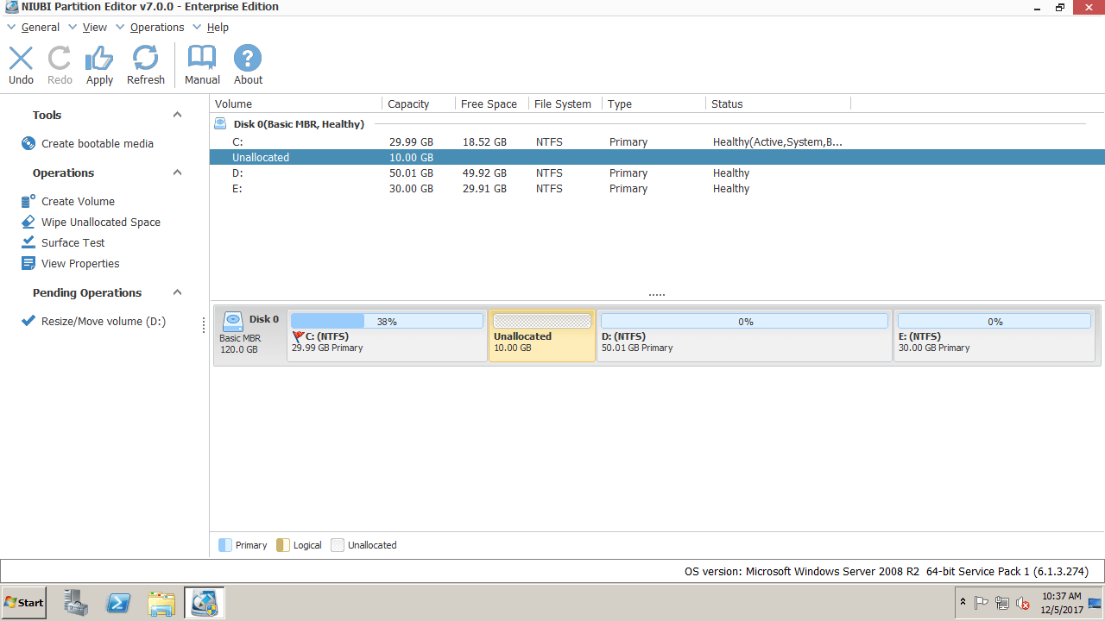This screenshot has height=621, width=1105.
Task: Open the About question-mark icon
Action: (248, 59)
